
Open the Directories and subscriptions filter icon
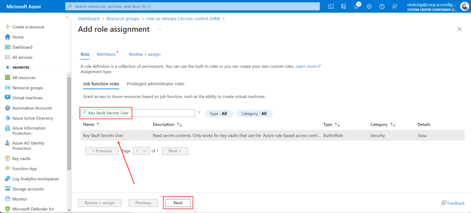click(344, 6)
